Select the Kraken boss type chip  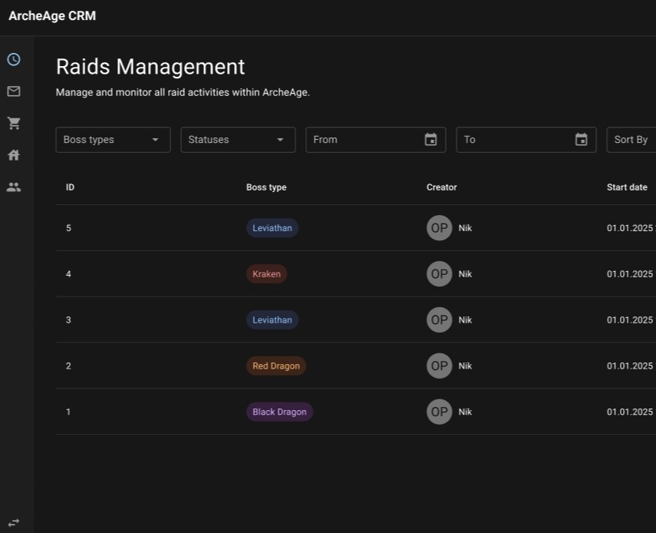click(x=266, y=274)
